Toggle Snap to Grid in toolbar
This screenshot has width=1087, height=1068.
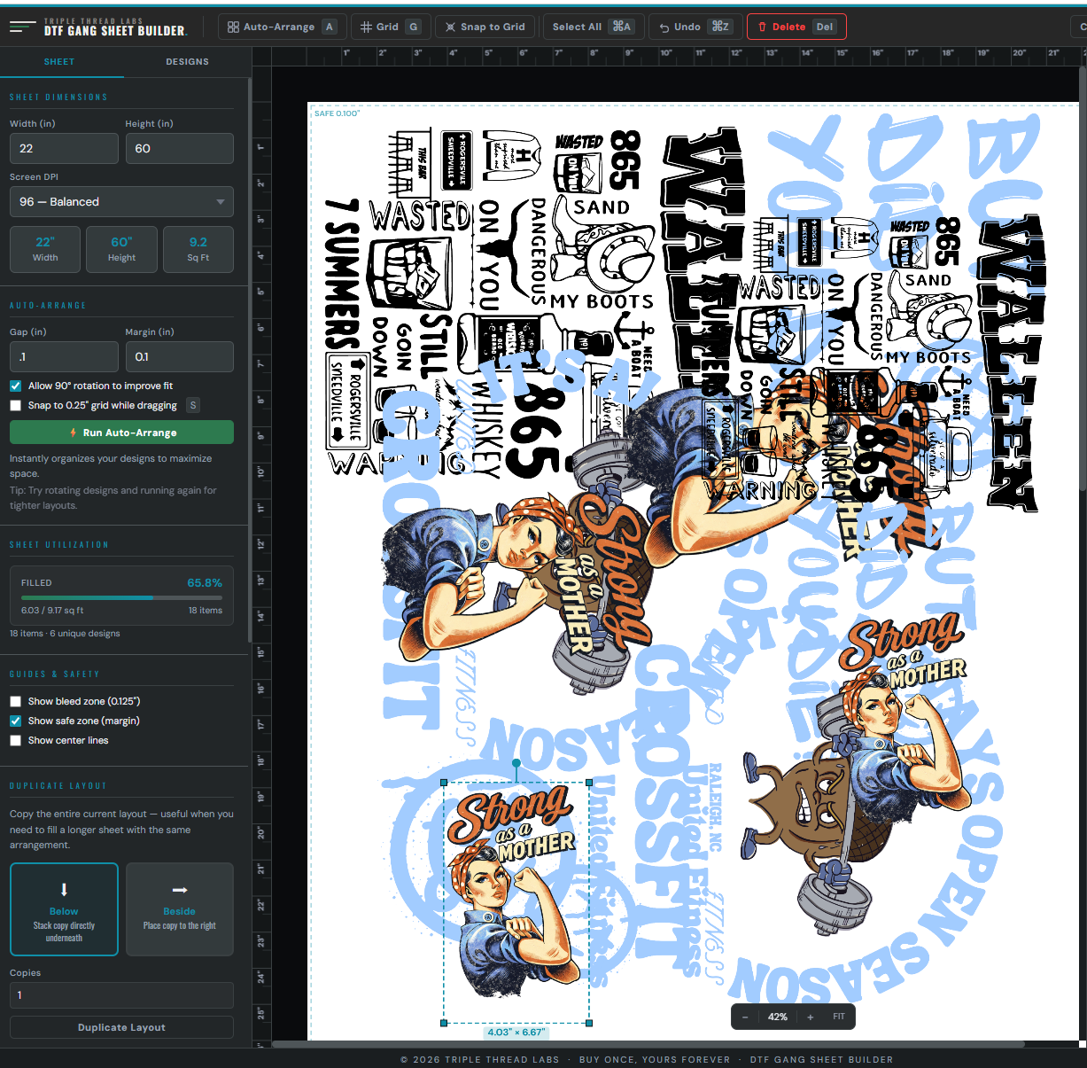pyautogui.click(x=485, y=27)
